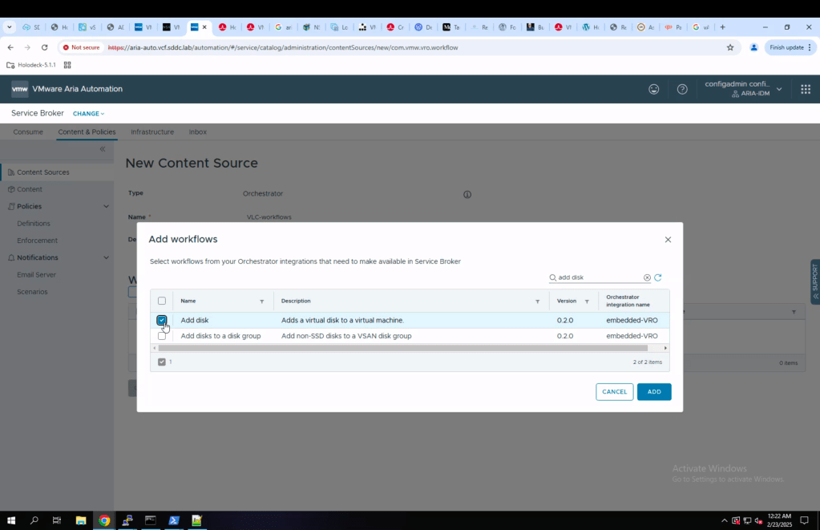820x530 pixels.
Task: Click the horizontal scrollbar in workflows table
Action: [401, 348]
